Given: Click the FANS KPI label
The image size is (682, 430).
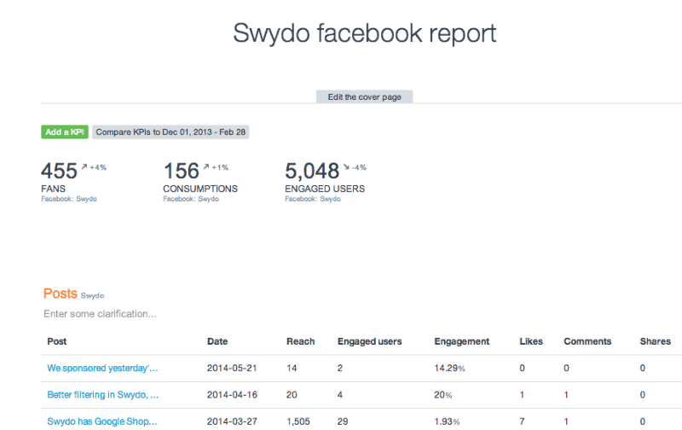Looking at the screenshot, I should tap(54, 189).
